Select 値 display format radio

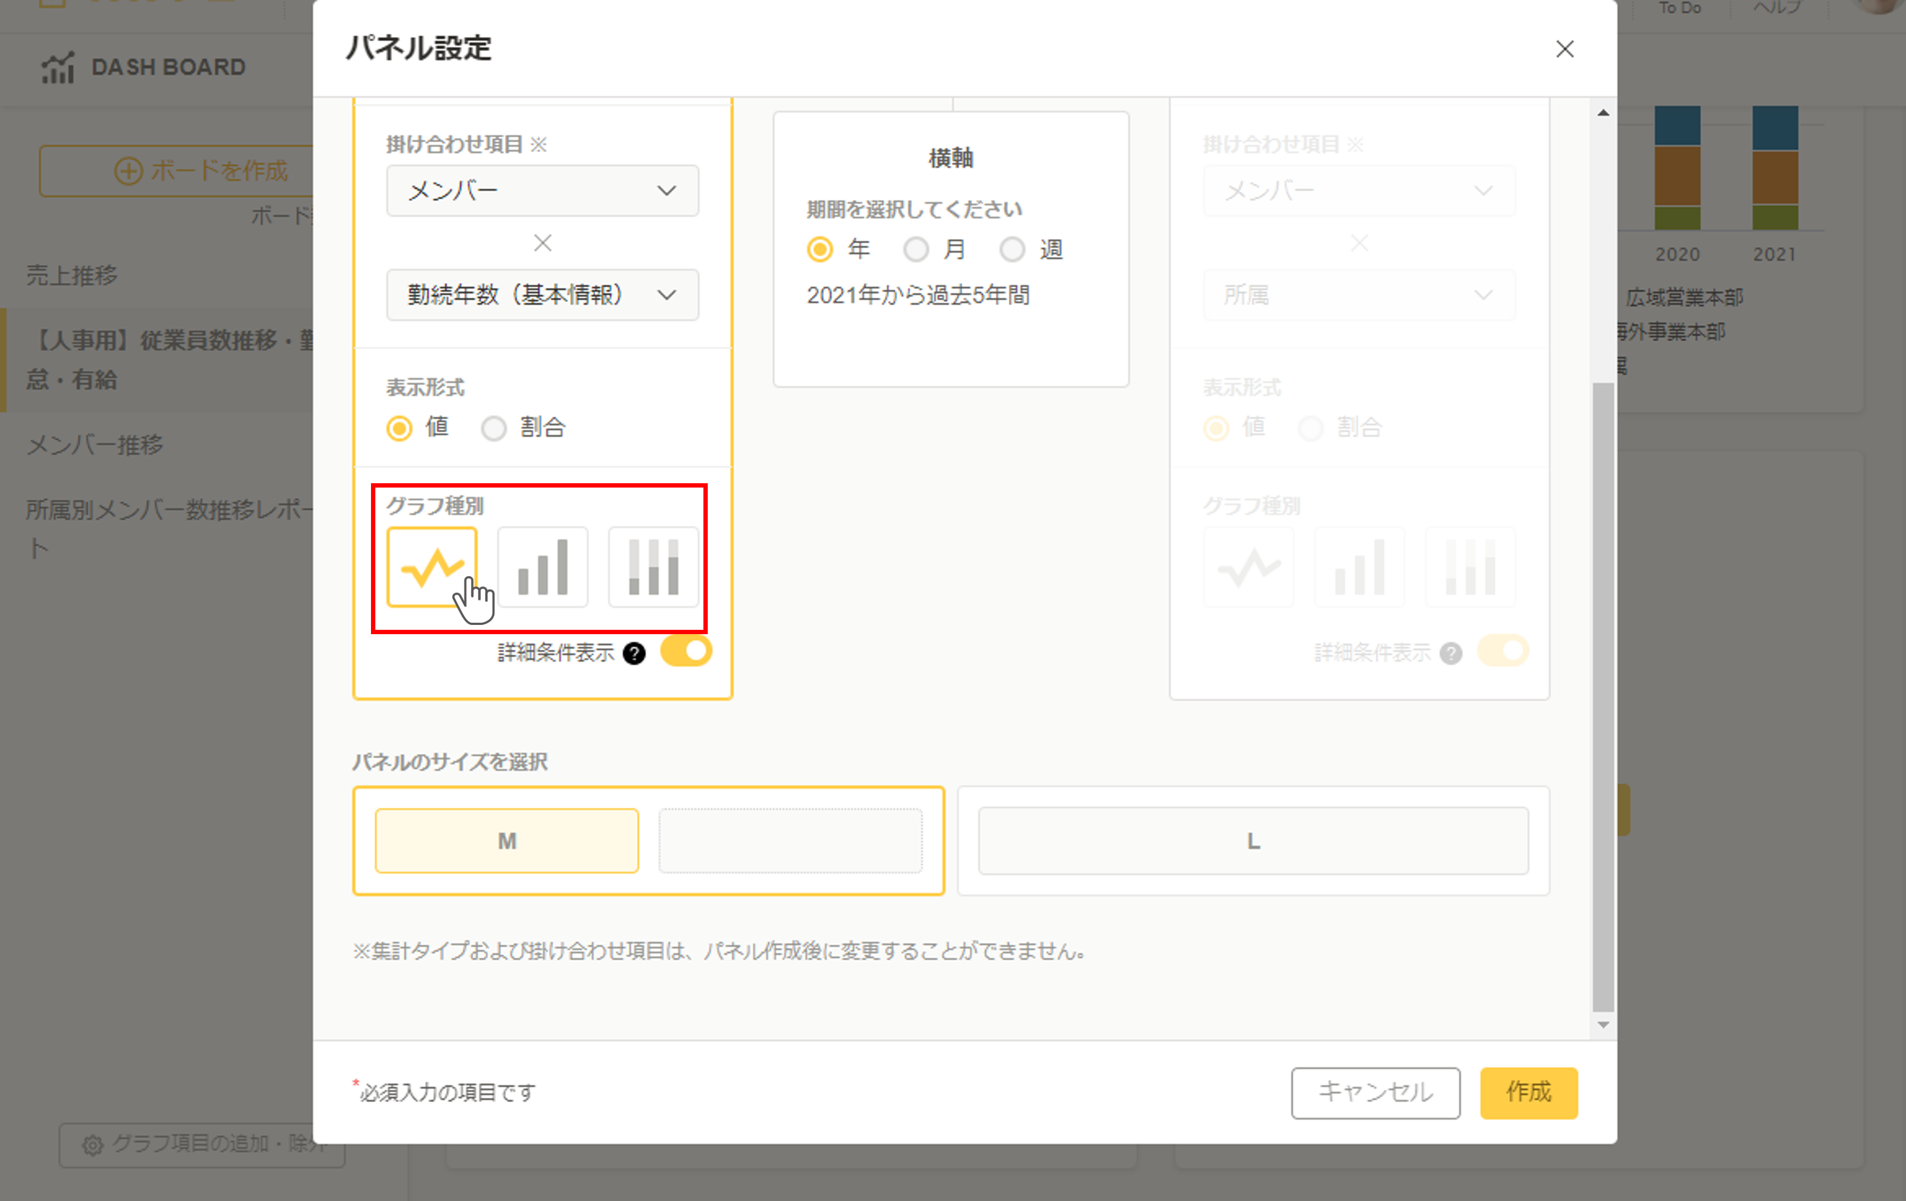click(x=399, y=428)
